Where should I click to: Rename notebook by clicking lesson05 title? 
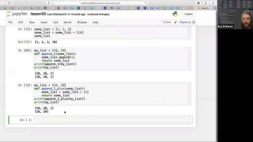[x=38, y=14]
